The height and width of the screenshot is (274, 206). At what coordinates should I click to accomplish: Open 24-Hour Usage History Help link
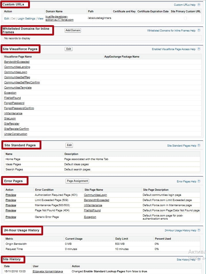click(180, 230)
